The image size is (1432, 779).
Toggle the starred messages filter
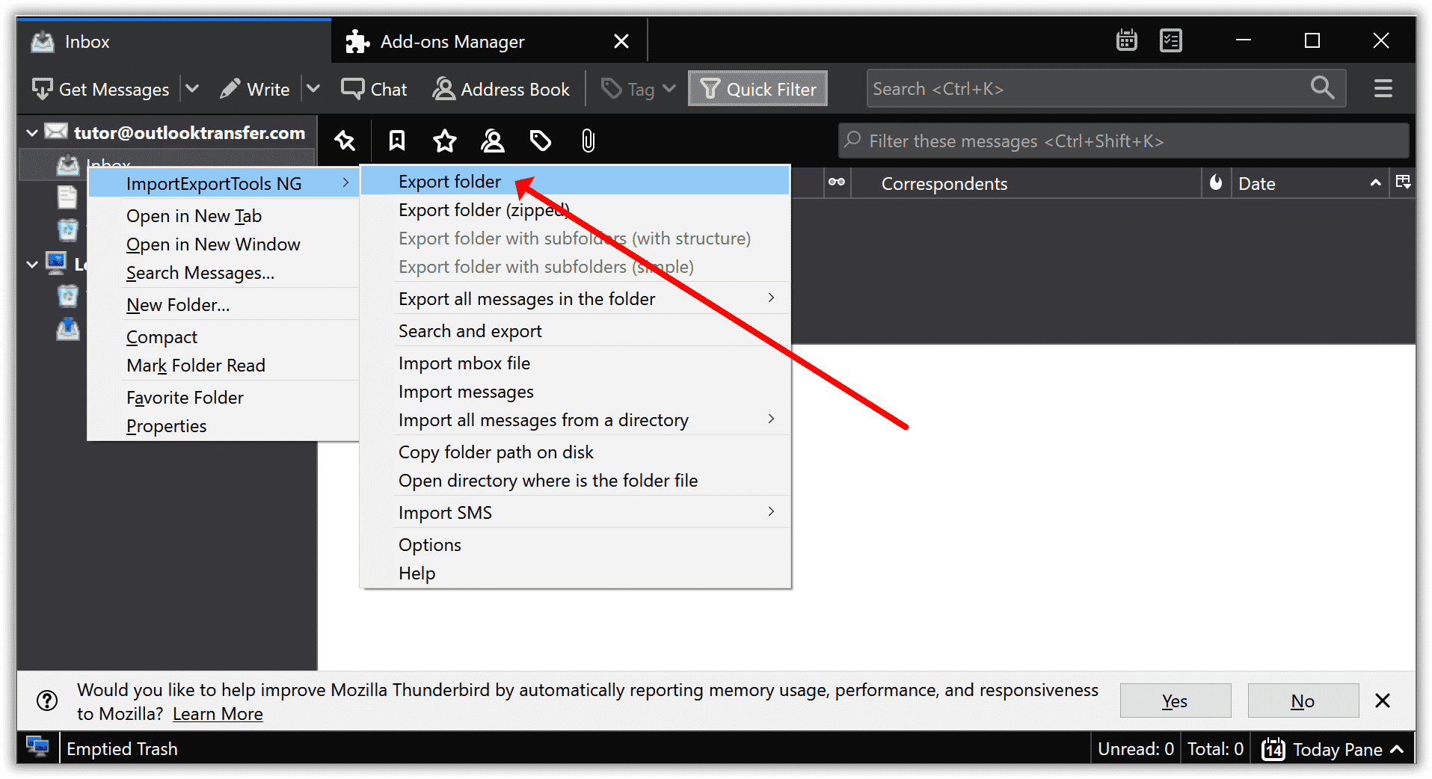445,141
